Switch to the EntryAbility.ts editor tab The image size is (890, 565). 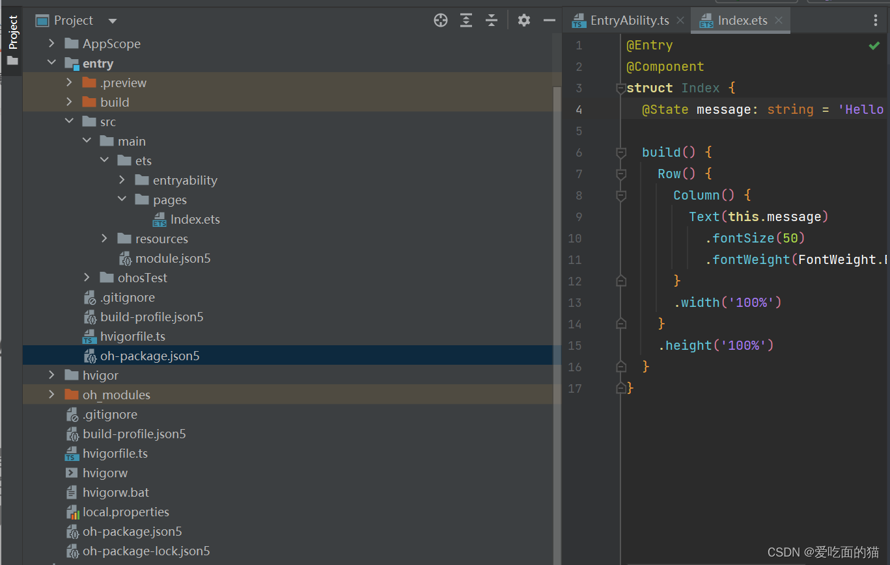630,20
